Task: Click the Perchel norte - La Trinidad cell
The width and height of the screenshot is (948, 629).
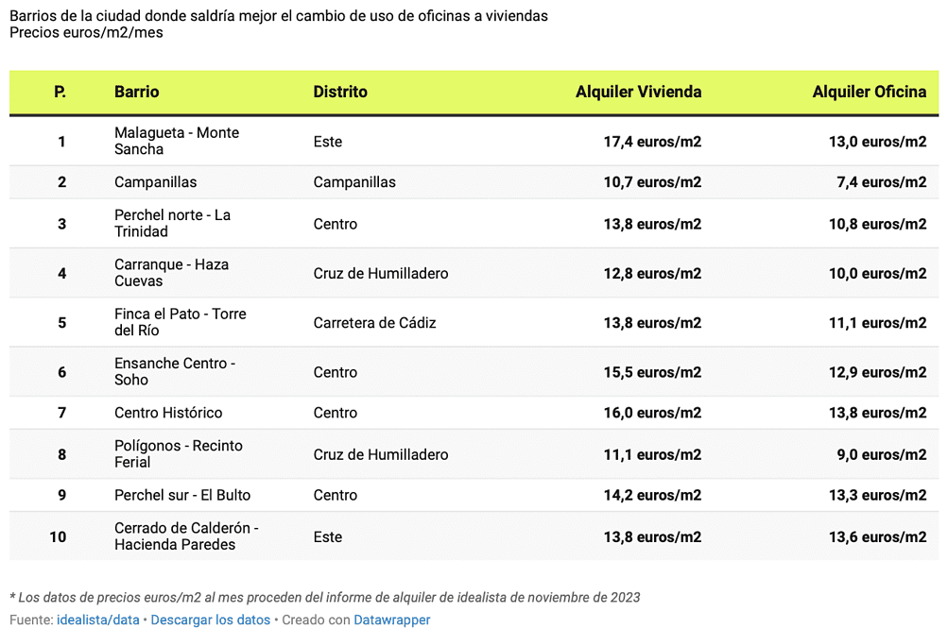Action: coord(172,223)
